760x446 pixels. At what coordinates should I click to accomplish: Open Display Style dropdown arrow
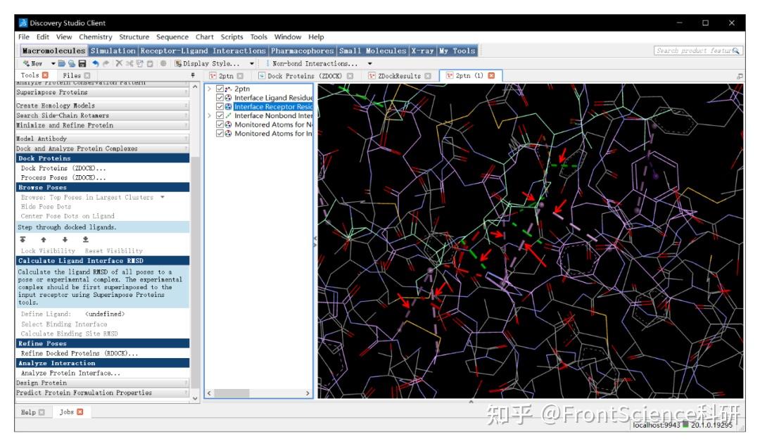tap(251, 63)
